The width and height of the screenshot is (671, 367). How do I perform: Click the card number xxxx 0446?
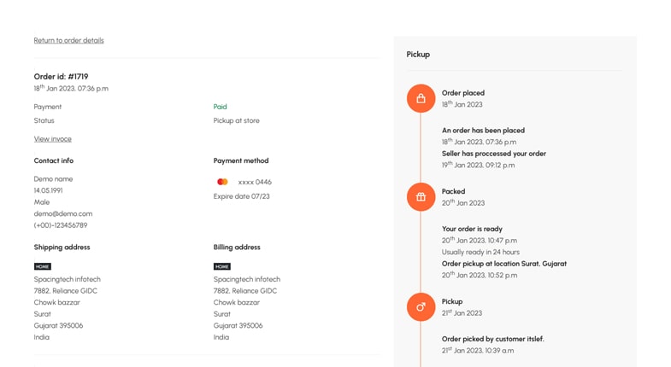pos(255,182)
